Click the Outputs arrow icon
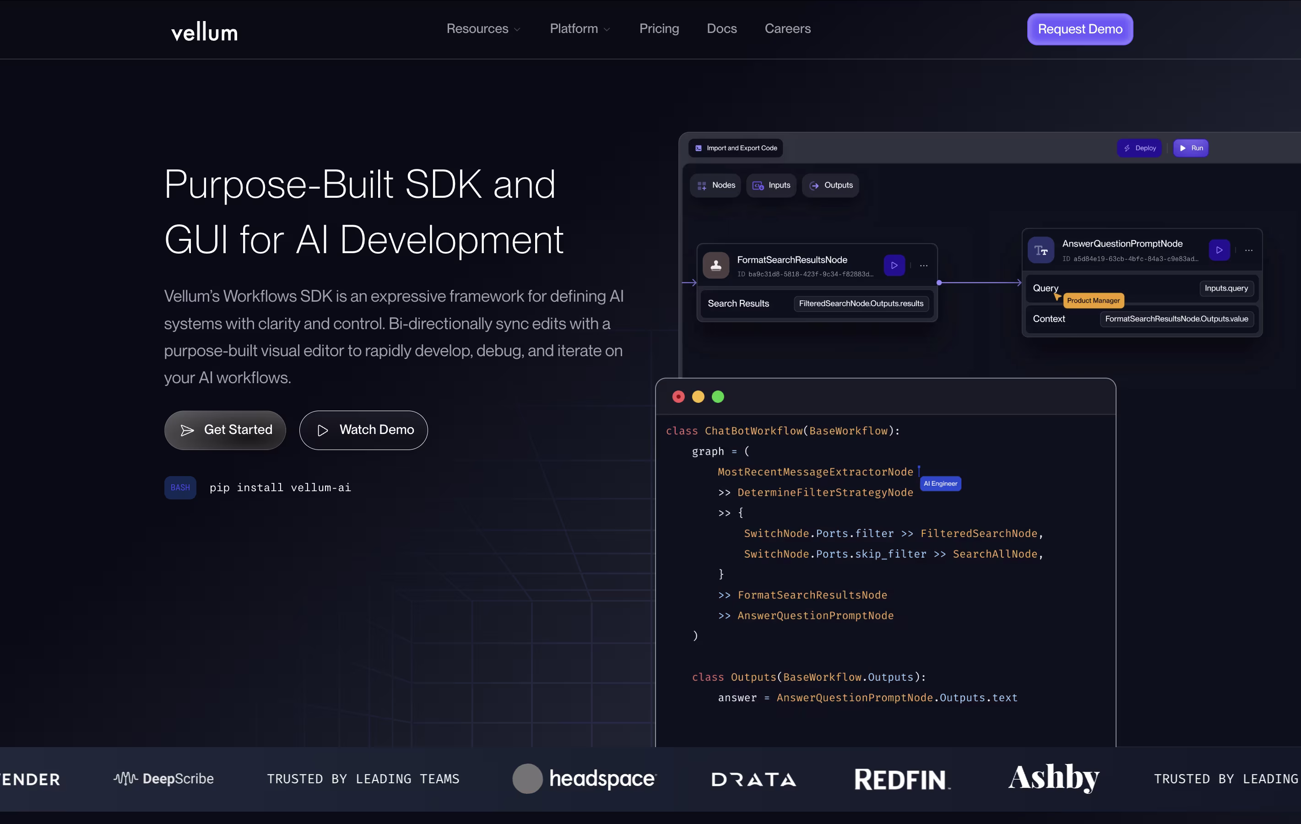Viewport: 1301px width, 824px height. tap(814, 186)
